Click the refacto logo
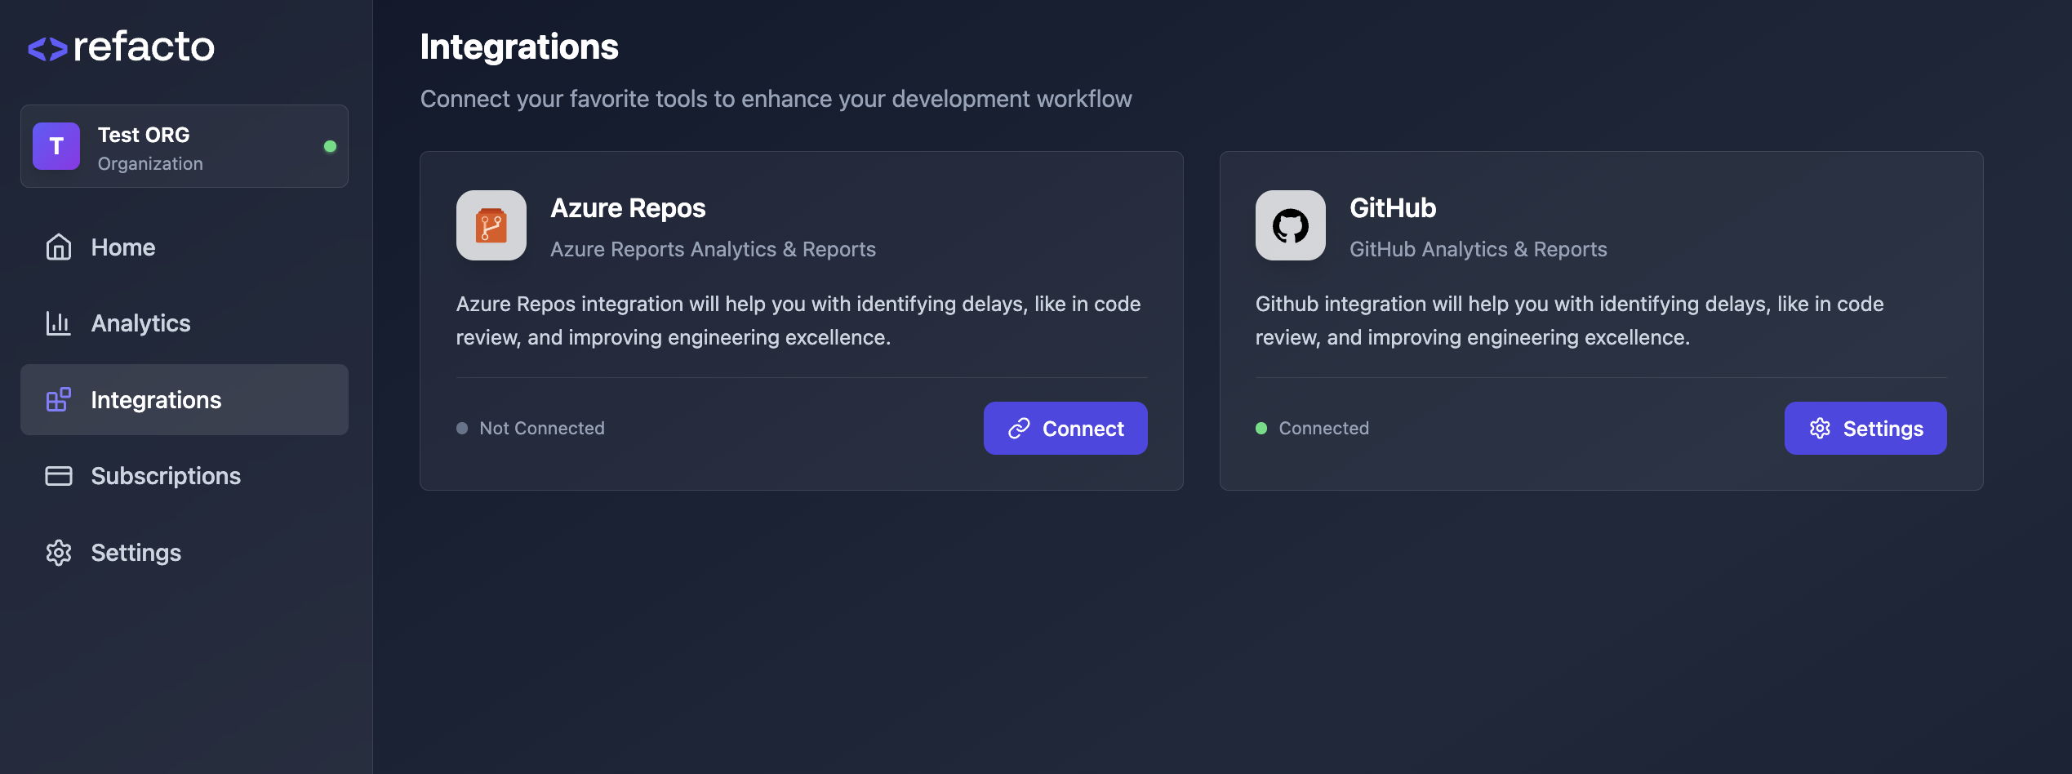The width and height of the screenshot is (2072, 774). click(x=122, y=47)
